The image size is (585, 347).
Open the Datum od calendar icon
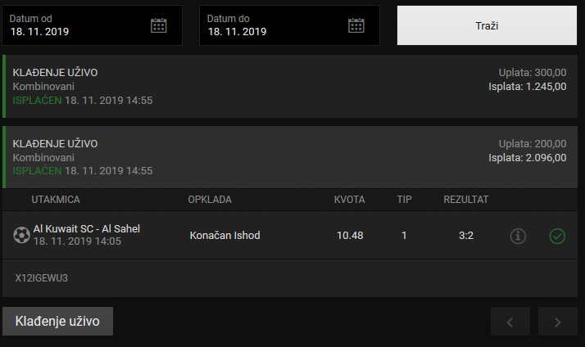[159, 25]
